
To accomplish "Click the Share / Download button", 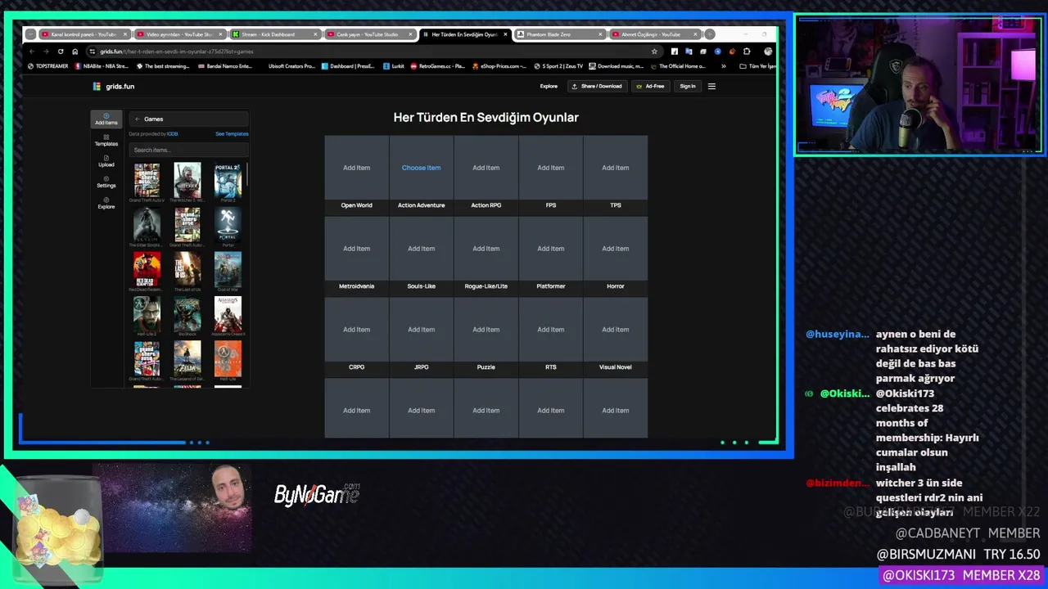I will tap(597, 86).
